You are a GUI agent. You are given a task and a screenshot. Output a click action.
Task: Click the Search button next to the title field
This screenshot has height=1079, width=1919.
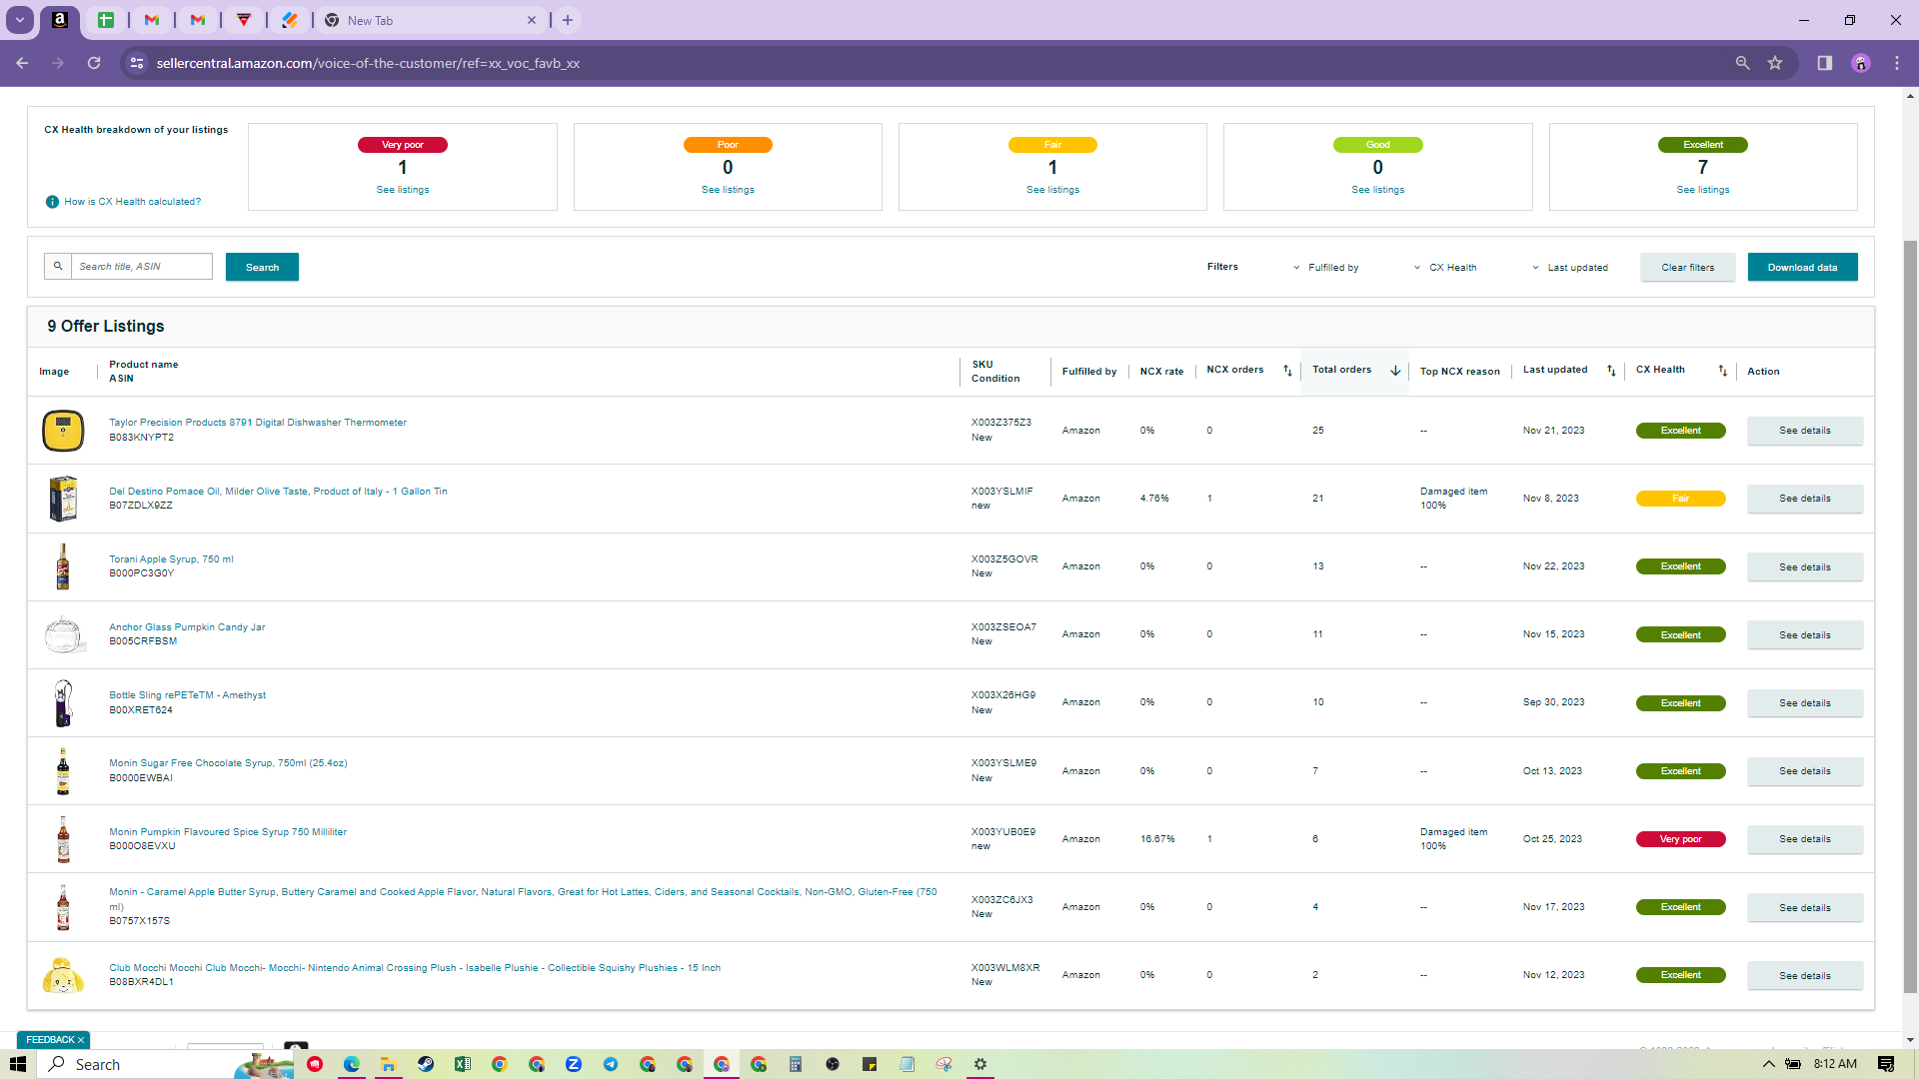point(262,267)
